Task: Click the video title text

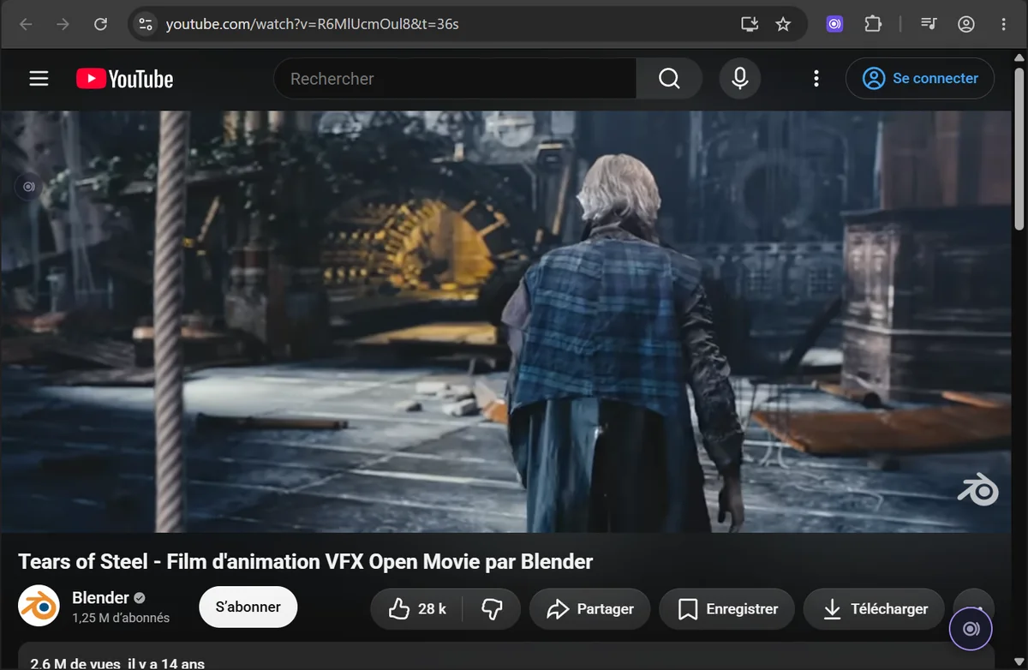Action: 306,562
